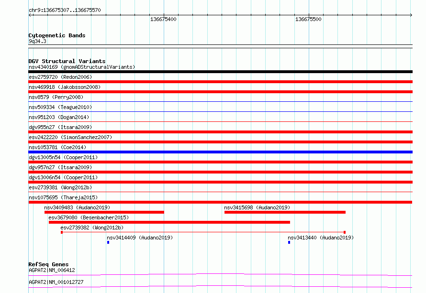Select nsv951203 (Dogan2014) label
Image resolution: width=426 pixels, height=293 pixels.
click(x=59, y=117)
